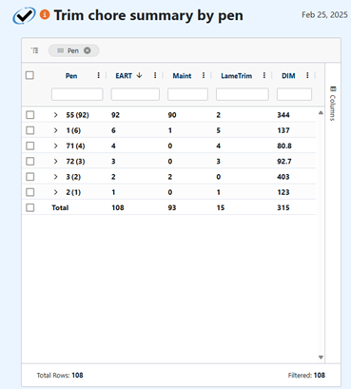Click the DIM filter input box
The height and width of the screenshot is (389, 351).
294,94
